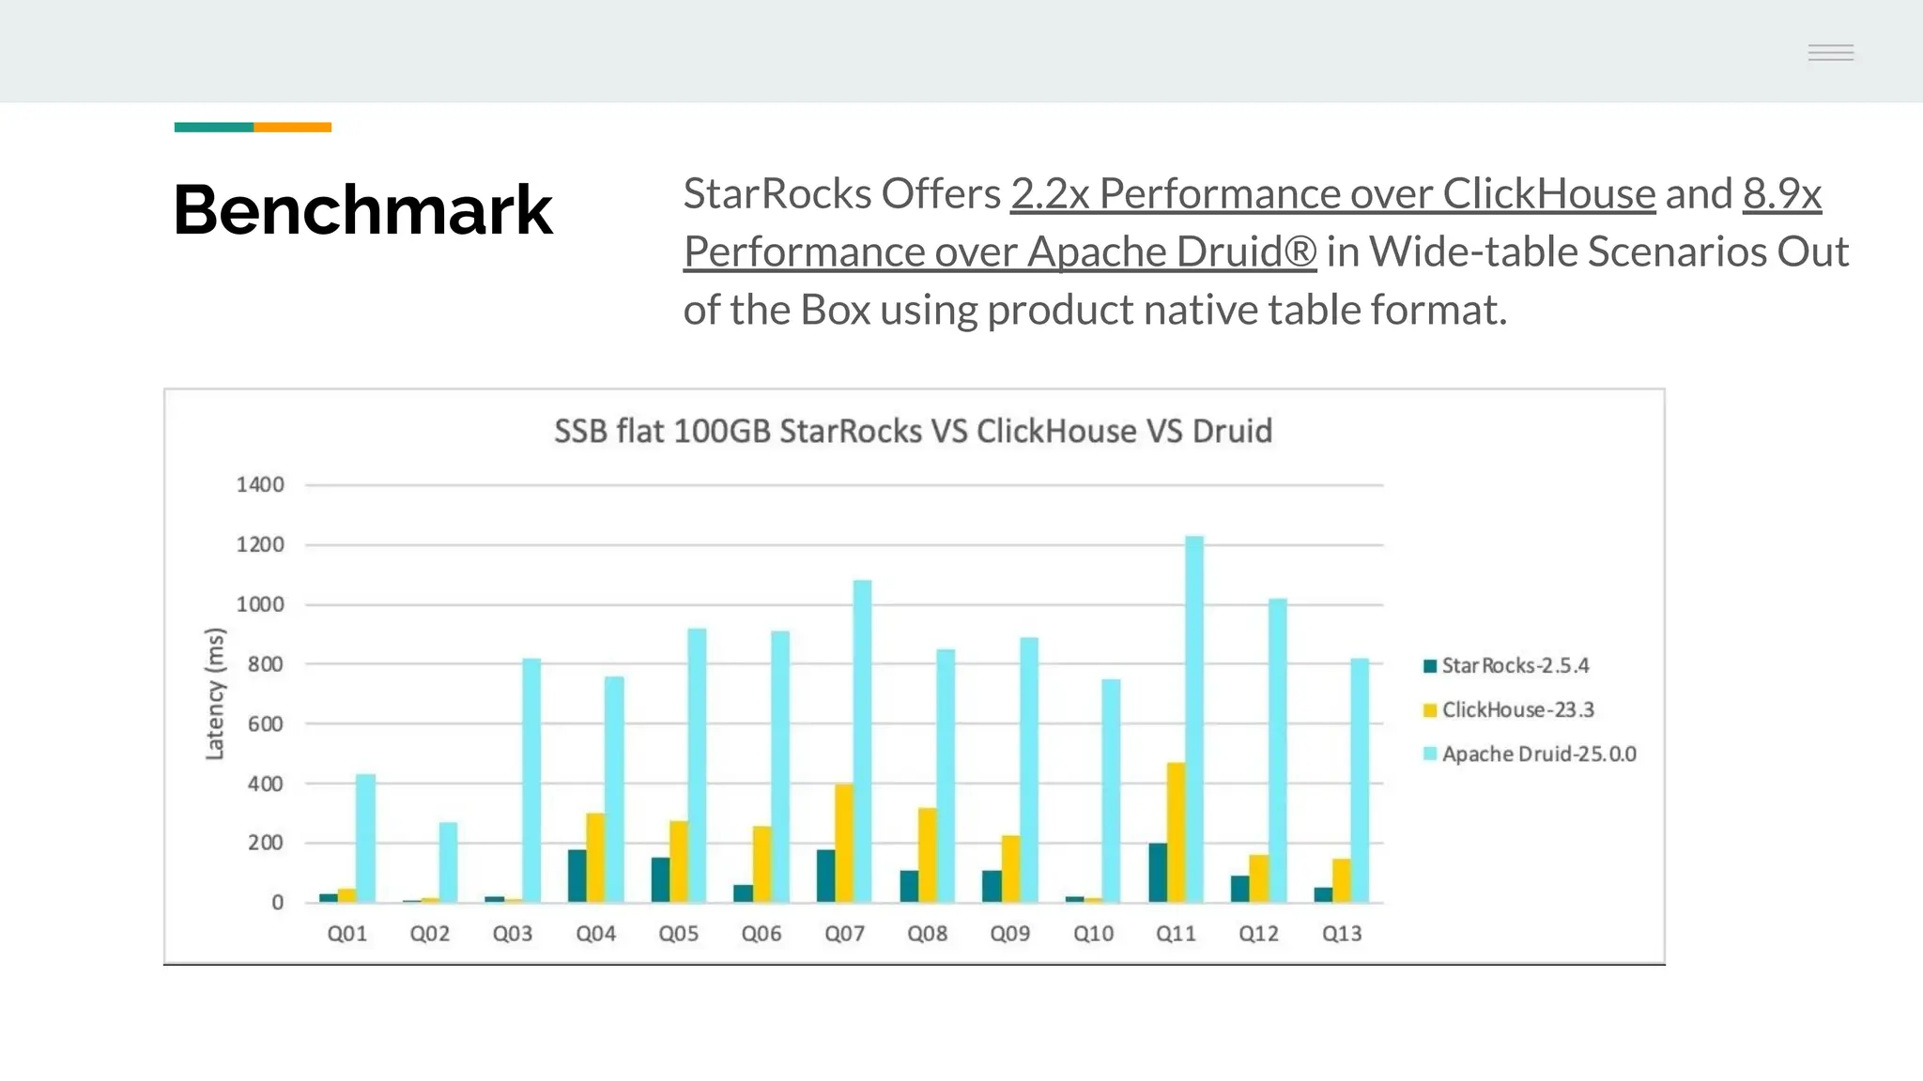Follow the '2.2x Performance over ClickHouse' link
This screenshot has height=1081, width=1923.
tap(1332, 194)
